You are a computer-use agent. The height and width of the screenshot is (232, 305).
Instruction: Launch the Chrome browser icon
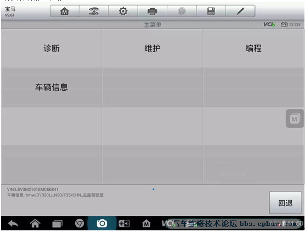[80, 223]
